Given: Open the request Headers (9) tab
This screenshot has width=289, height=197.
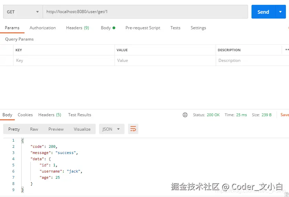Looking at the screenshot, I should 77,28.
